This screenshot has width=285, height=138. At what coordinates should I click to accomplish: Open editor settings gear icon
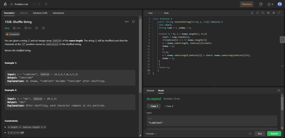[x=274, y=13]
